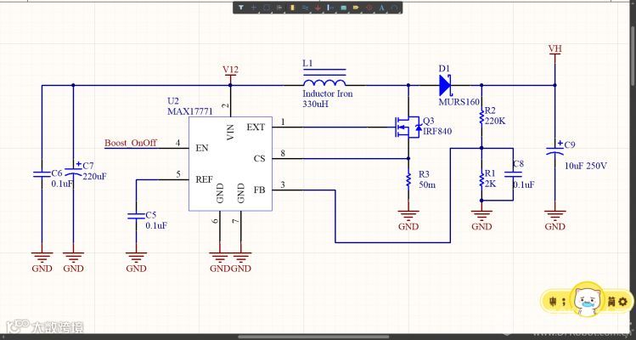The width and height of the screenshot is (636, 340).
Task: Select the R2 220K value text
Action: click(x=495, y=121)
